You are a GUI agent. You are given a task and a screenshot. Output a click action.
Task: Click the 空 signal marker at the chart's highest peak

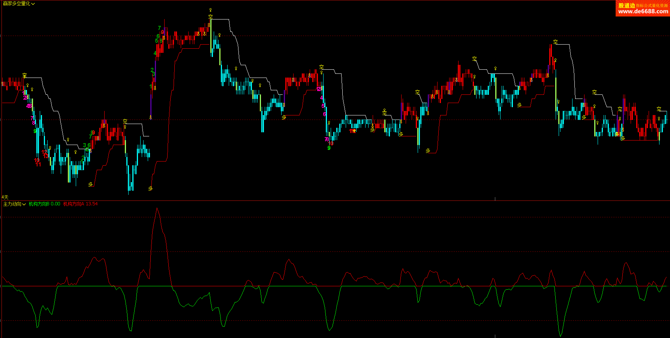pos(210,16)
